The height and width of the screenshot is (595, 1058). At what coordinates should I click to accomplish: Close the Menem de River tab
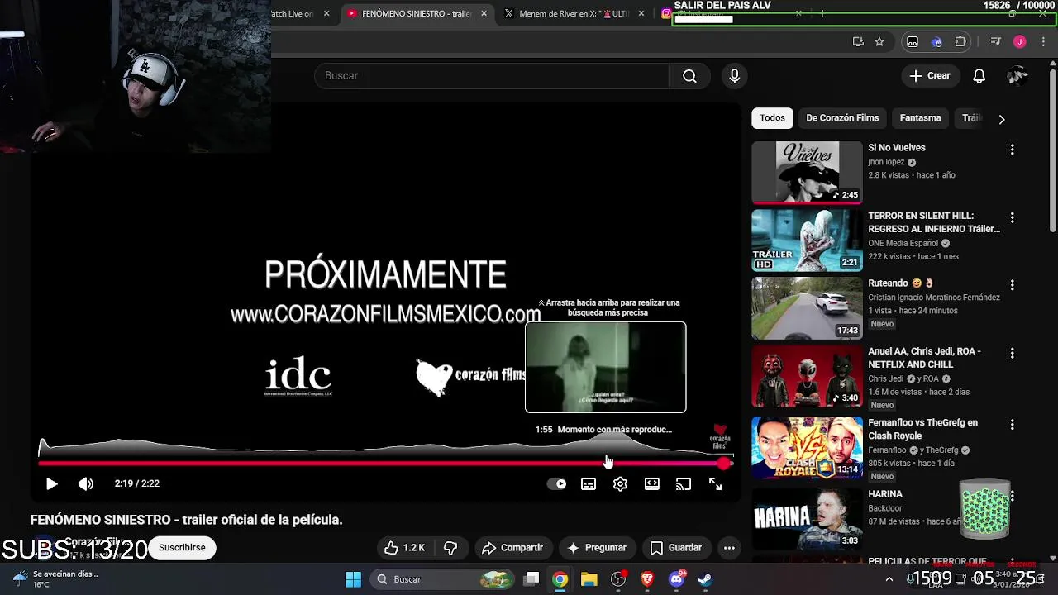pyautogui.click(x=641, y=14)
